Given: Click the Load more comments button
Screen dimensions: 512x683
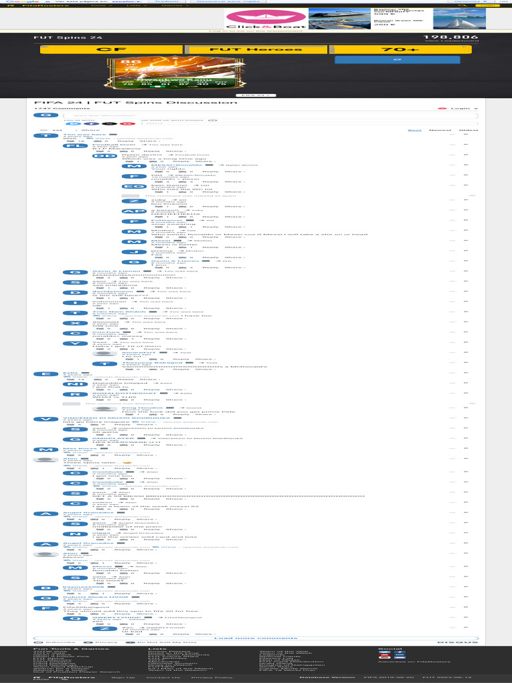Looking at the screenshot, I should pyautogui.click(x=255, y=638).
